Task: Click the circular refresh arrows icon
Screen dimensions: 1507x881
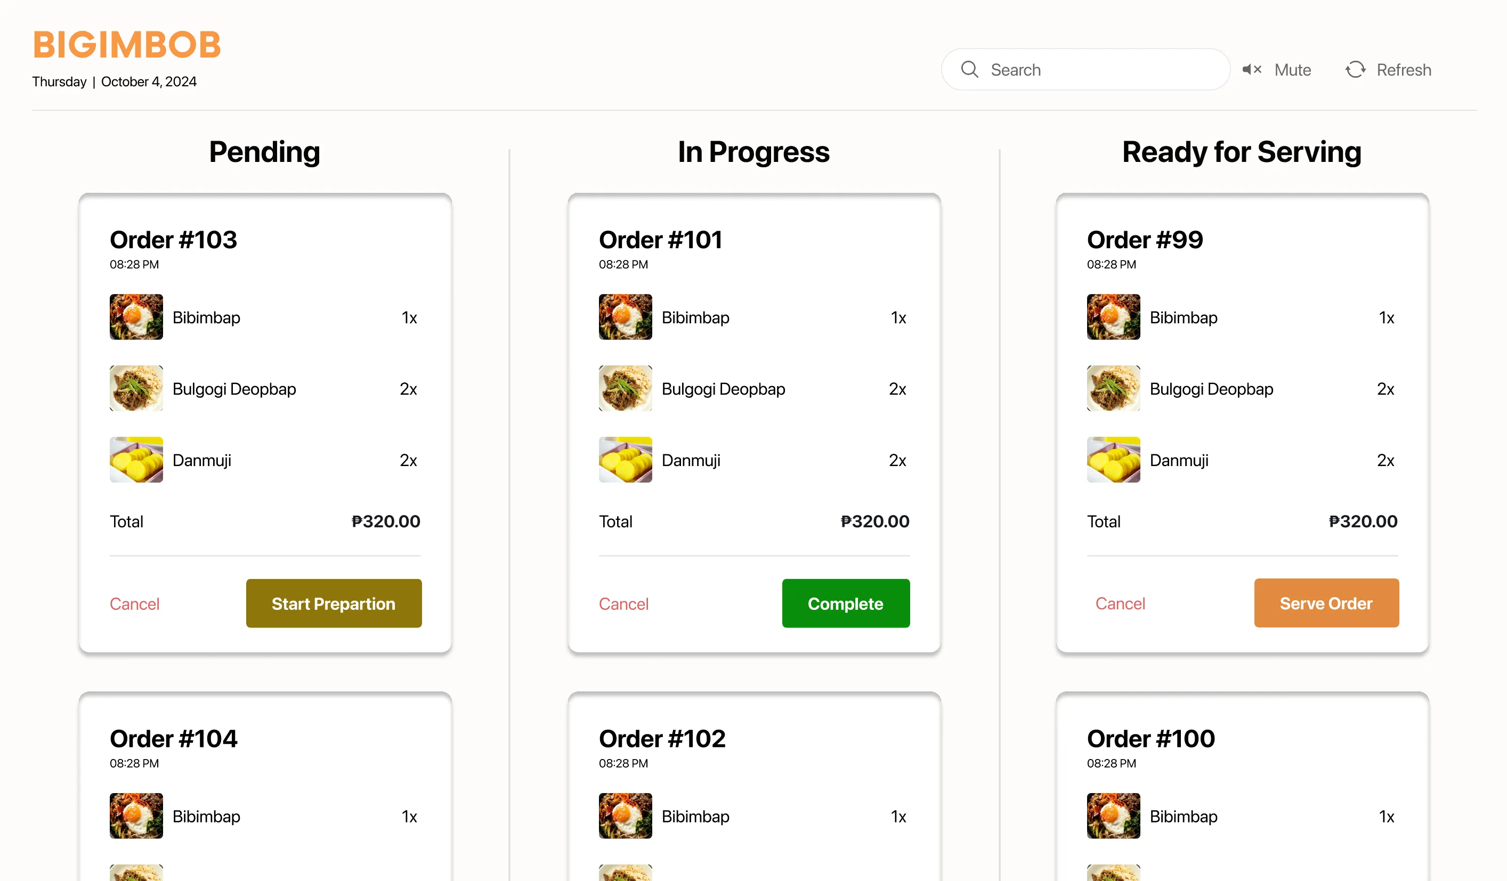Action: (x=1355, y=70)
